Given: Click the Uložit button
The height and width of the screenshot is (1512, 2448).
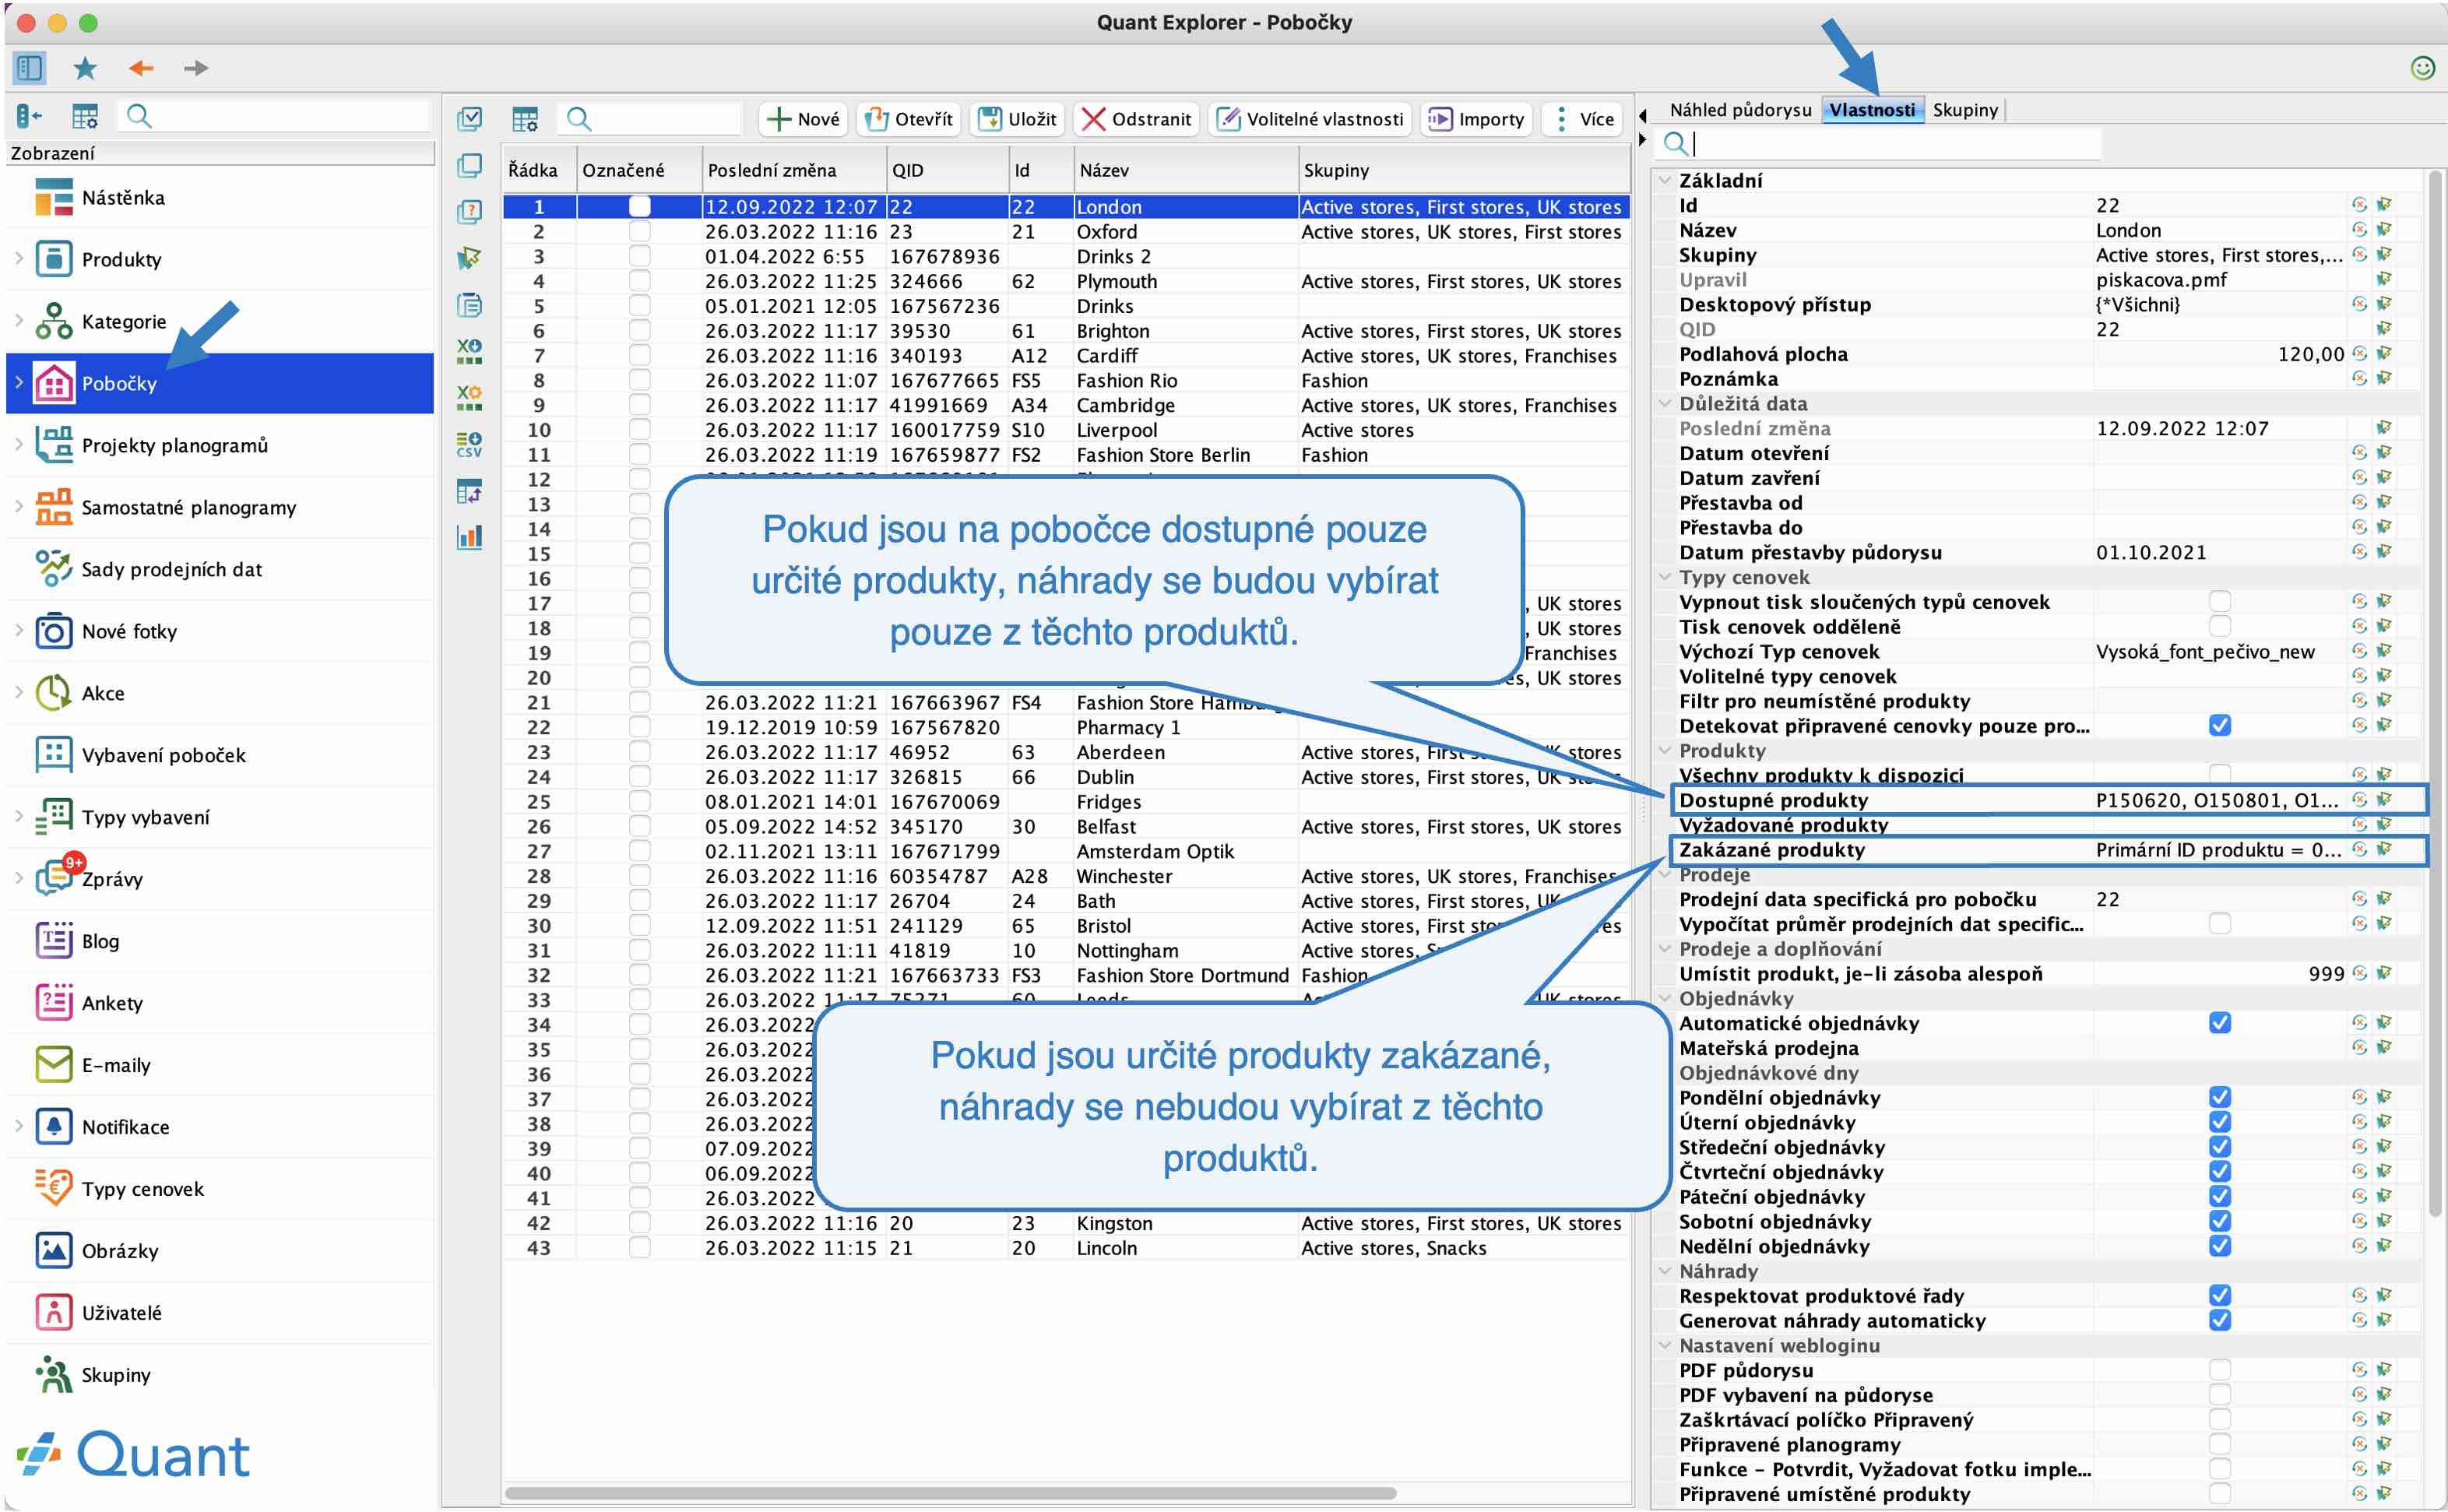Looking at the screenshot, I should [x=1017, y=119].
